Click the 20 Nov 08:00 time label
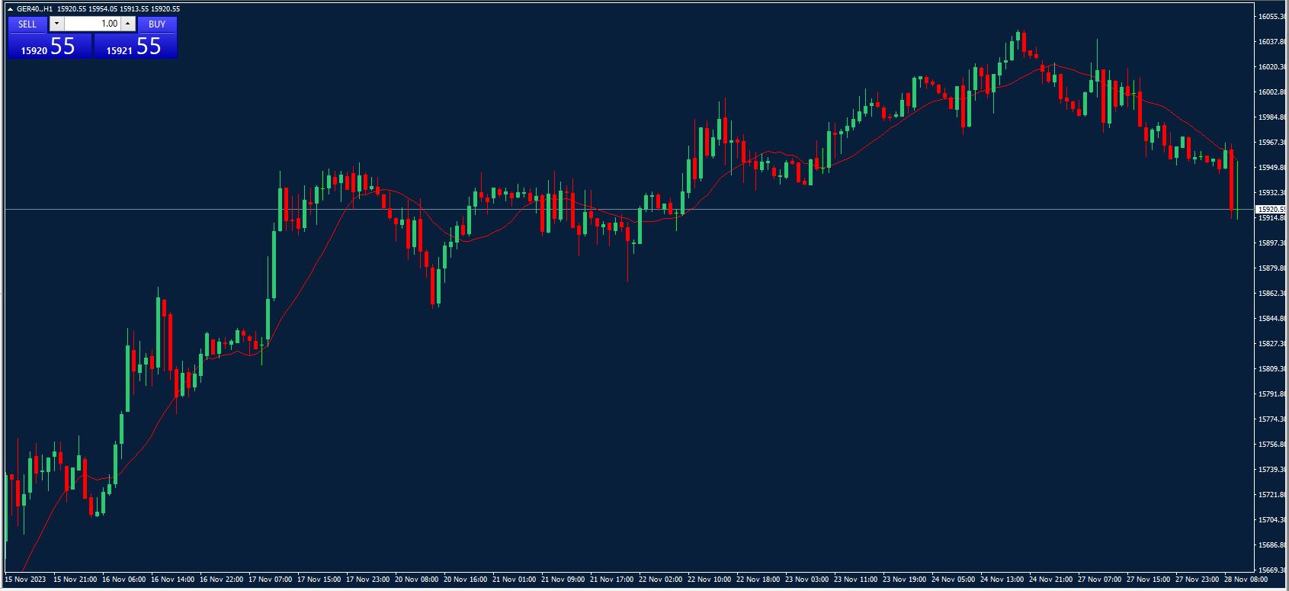Screen dimensions: 1289x591 tap(416, 580)
